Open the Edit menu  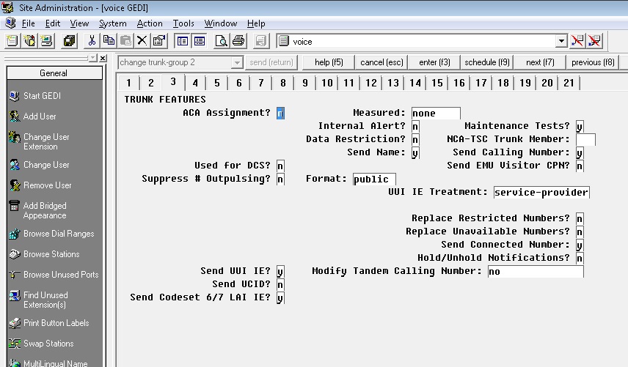53,23
